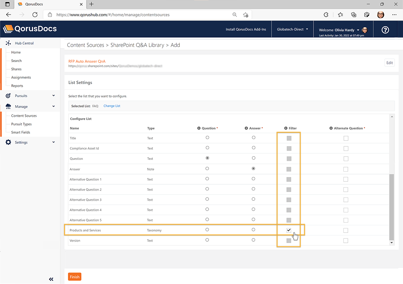The height and width of the screenshot is (284, 403).
Task: Click site lock icon in address bar
Action: click(x=50, y=15)
